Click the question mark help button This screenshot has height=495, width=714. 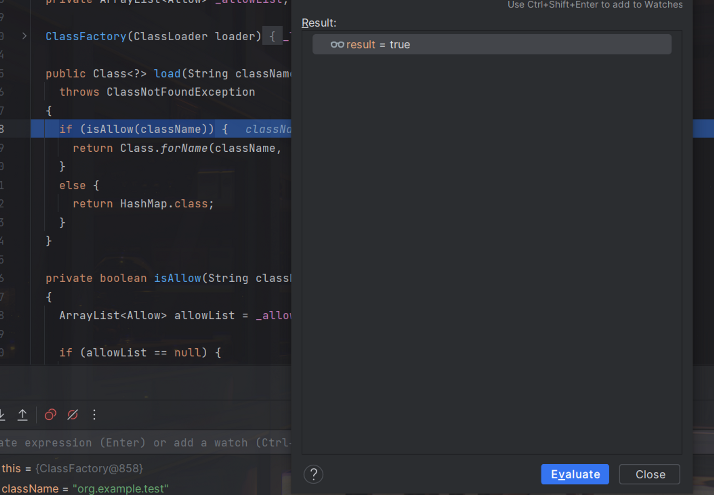[x=313, y=474]
